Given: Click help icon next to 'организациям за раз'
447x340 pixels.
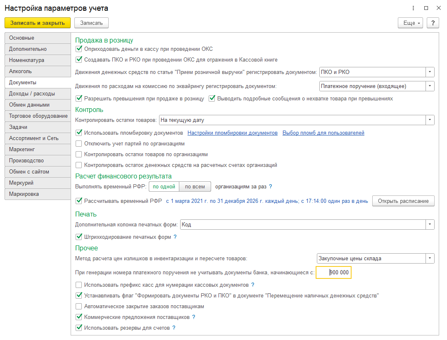Looking at the screenshot, I should coord(271,187).
